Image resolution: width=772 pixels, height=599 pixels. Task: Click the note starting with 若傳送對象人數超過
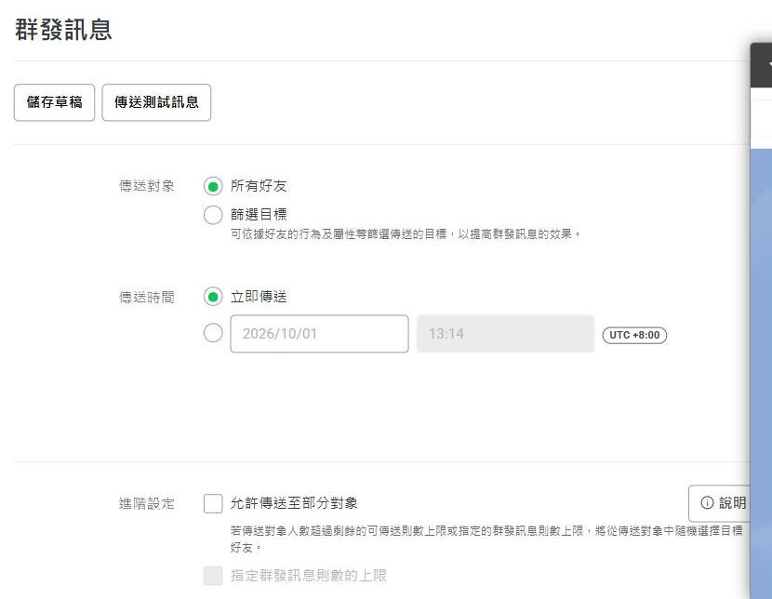click(x=486, y=539)
